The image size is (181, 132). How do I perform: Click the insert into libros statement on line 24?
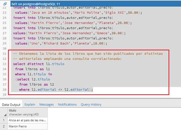pos(63,18)
